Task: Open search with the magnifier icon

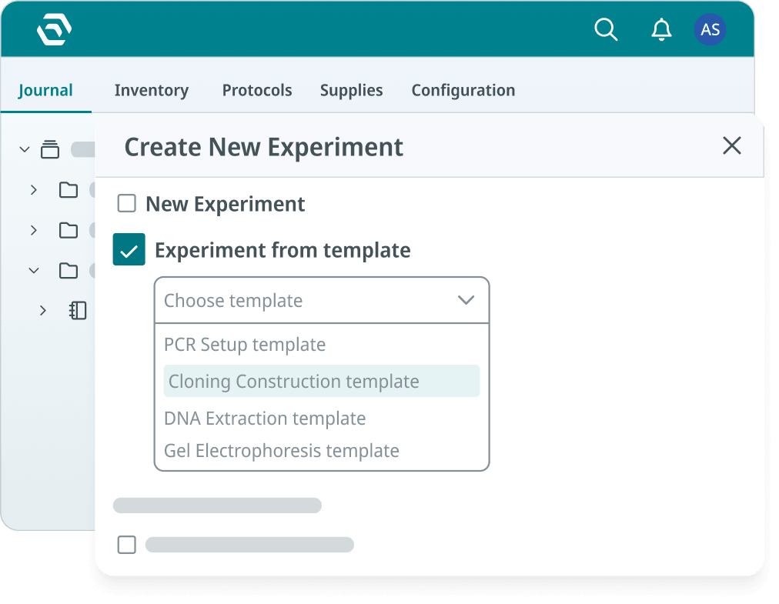Action: pyautogui.click(x=606, y=29)
